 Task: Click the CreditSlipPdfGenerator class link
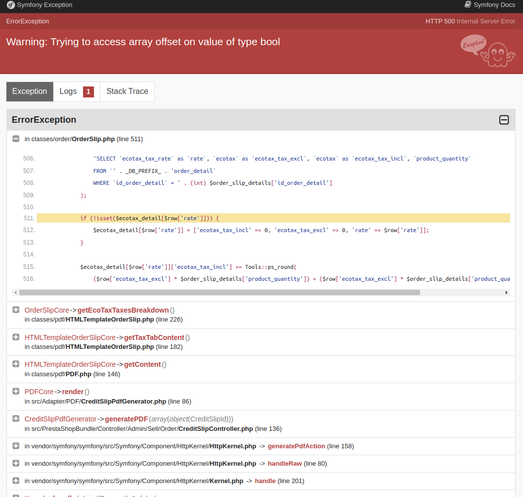click(x=60, y=419)
